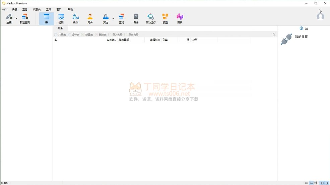Expand the dropdown arrow beside 连接
This screenshot has width=330, height=185.
click(x=16, y=19)
